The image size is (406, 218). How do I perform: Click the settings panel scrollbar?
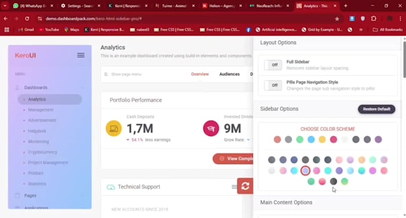click(x=404, y=59)
